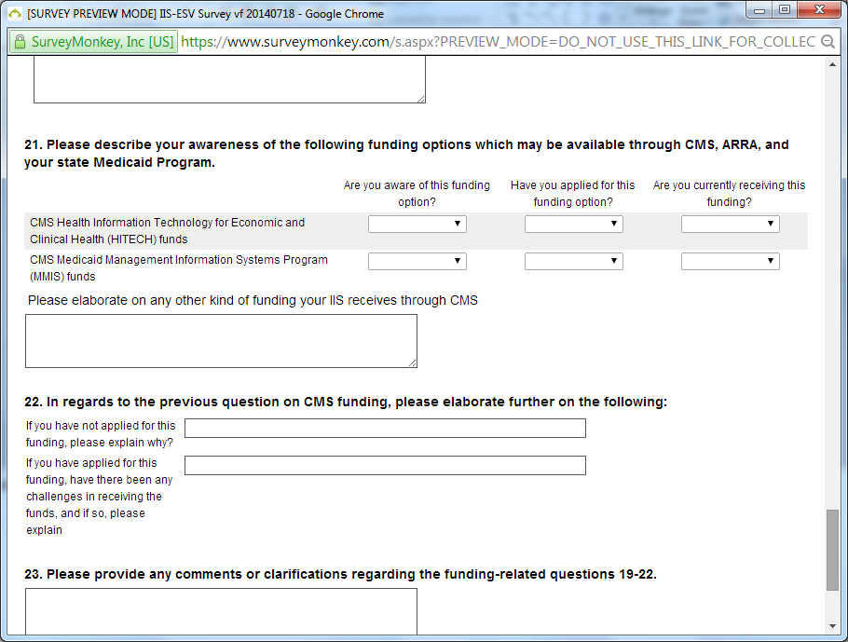Viewport: 848px width, 642px height.
Task: Click the 'Have you applied for this funding option?' header
Action: (x=573, y=194)
